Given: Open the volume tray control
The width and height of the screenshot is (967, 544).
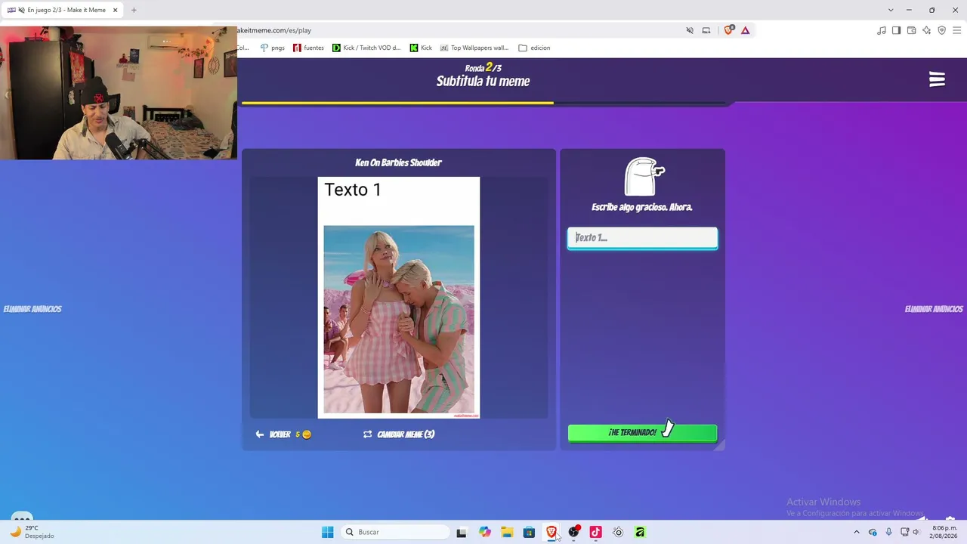Looking at the screenshot, I should [916, 532].
